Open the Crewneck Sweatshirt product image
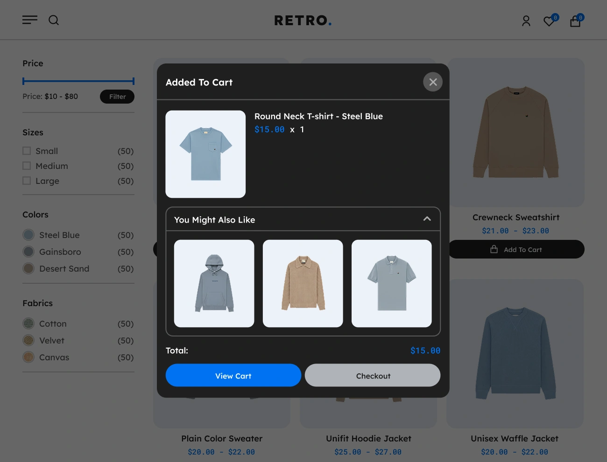 516,133
